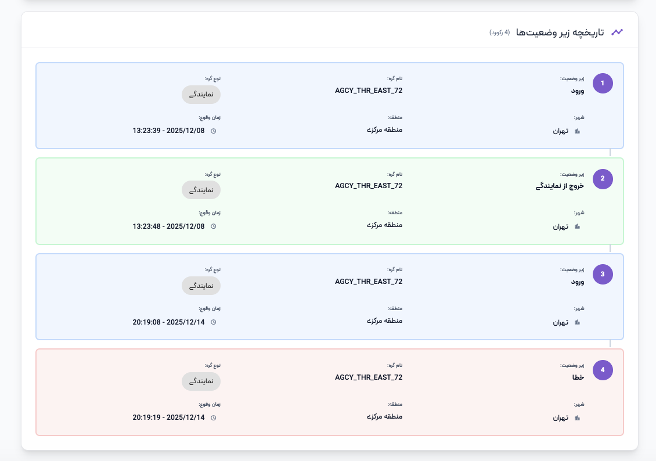Click the نمایندگی badge in the first record
656x461 pixels.
point(201,95)
